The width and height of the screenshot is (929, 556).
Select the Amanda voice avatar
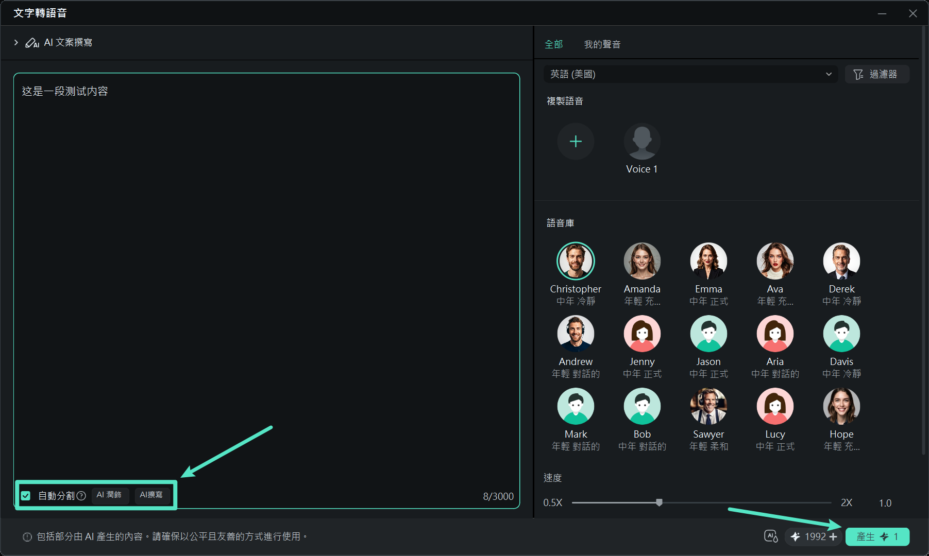coord(642,261)
